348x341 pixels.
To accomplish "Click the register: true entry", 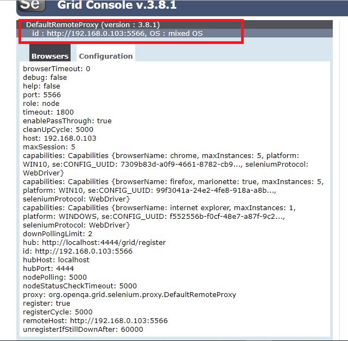I will [x=47, y=303].
